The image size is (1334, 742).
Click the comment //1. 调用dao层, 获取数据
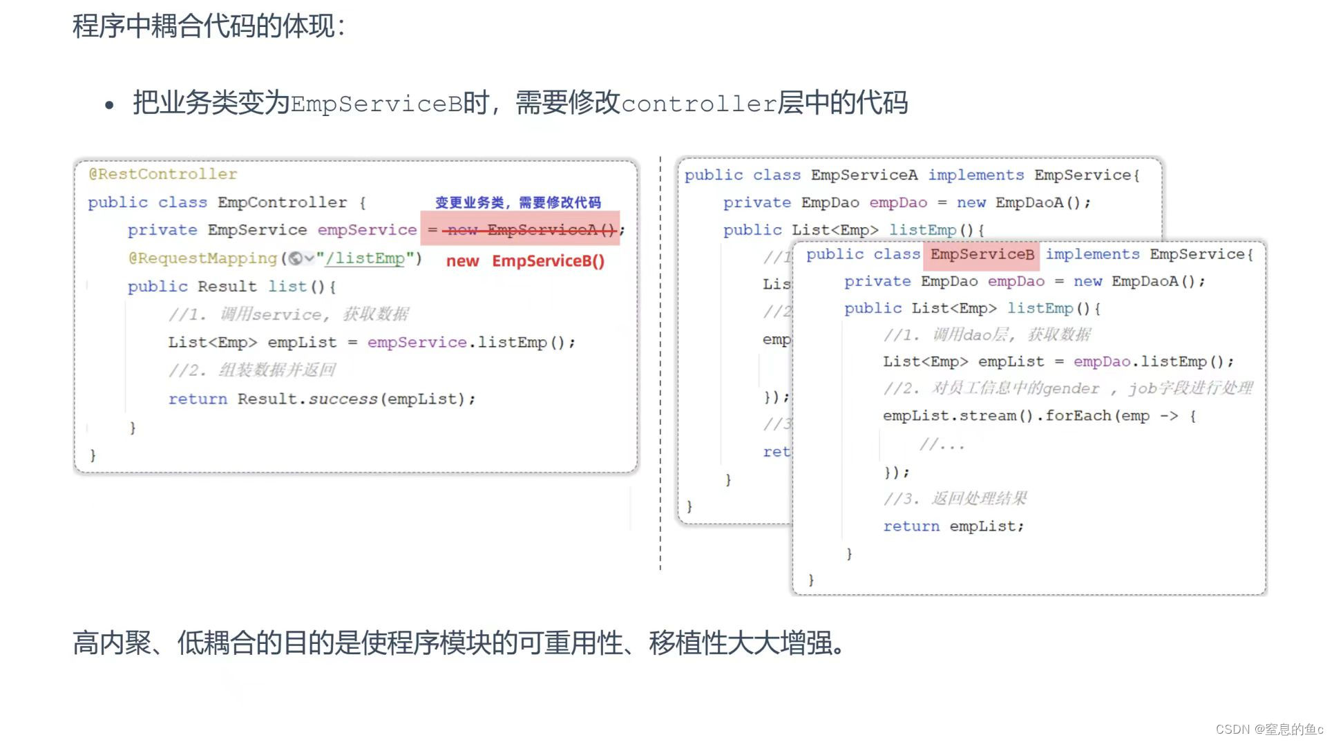[987, 335]
